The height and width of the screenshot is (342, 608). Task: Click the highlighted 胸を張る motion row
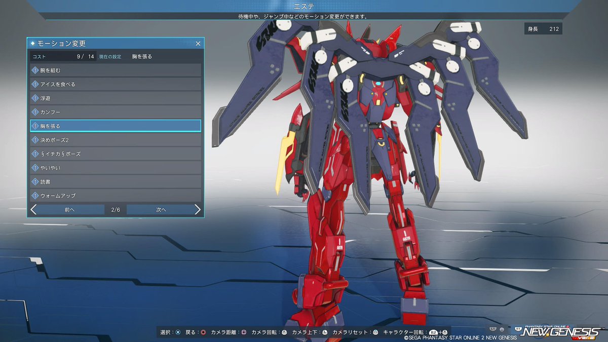pos(116,126)
